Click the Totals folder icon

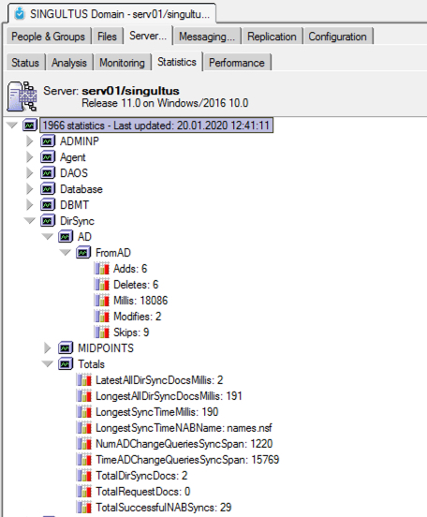point(66,364)
